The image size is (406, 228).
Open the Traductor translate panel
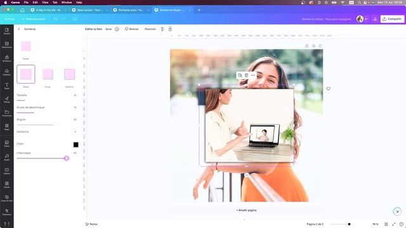[x=7, y=212]
